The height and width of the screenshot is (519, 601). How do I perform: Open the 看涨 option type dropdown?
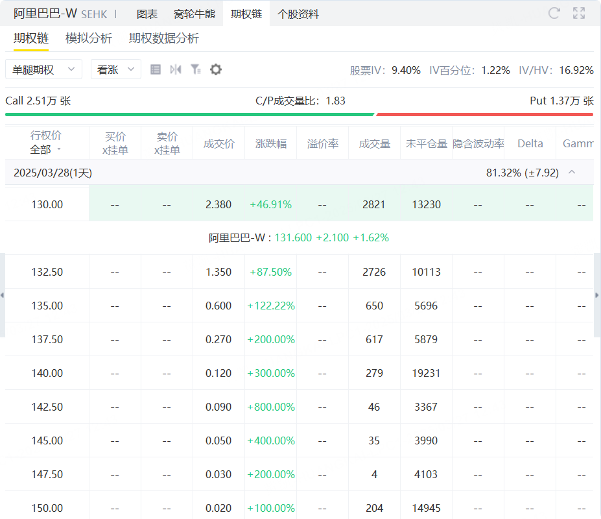coord(116,69)
